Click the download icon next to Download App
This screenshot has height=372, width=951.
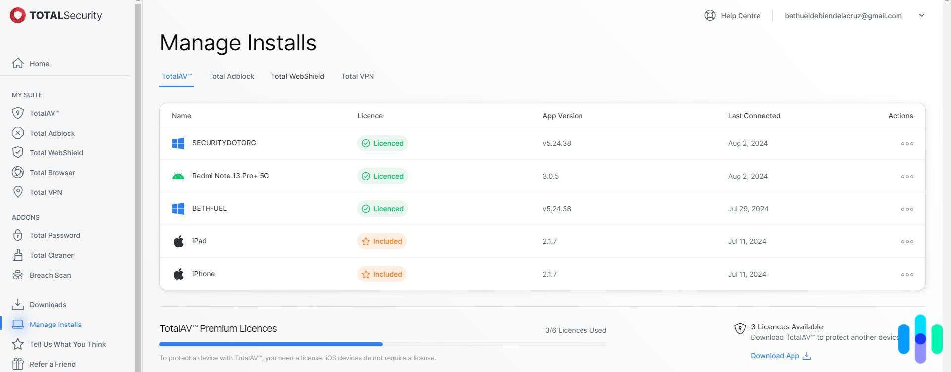click(807, 356)
